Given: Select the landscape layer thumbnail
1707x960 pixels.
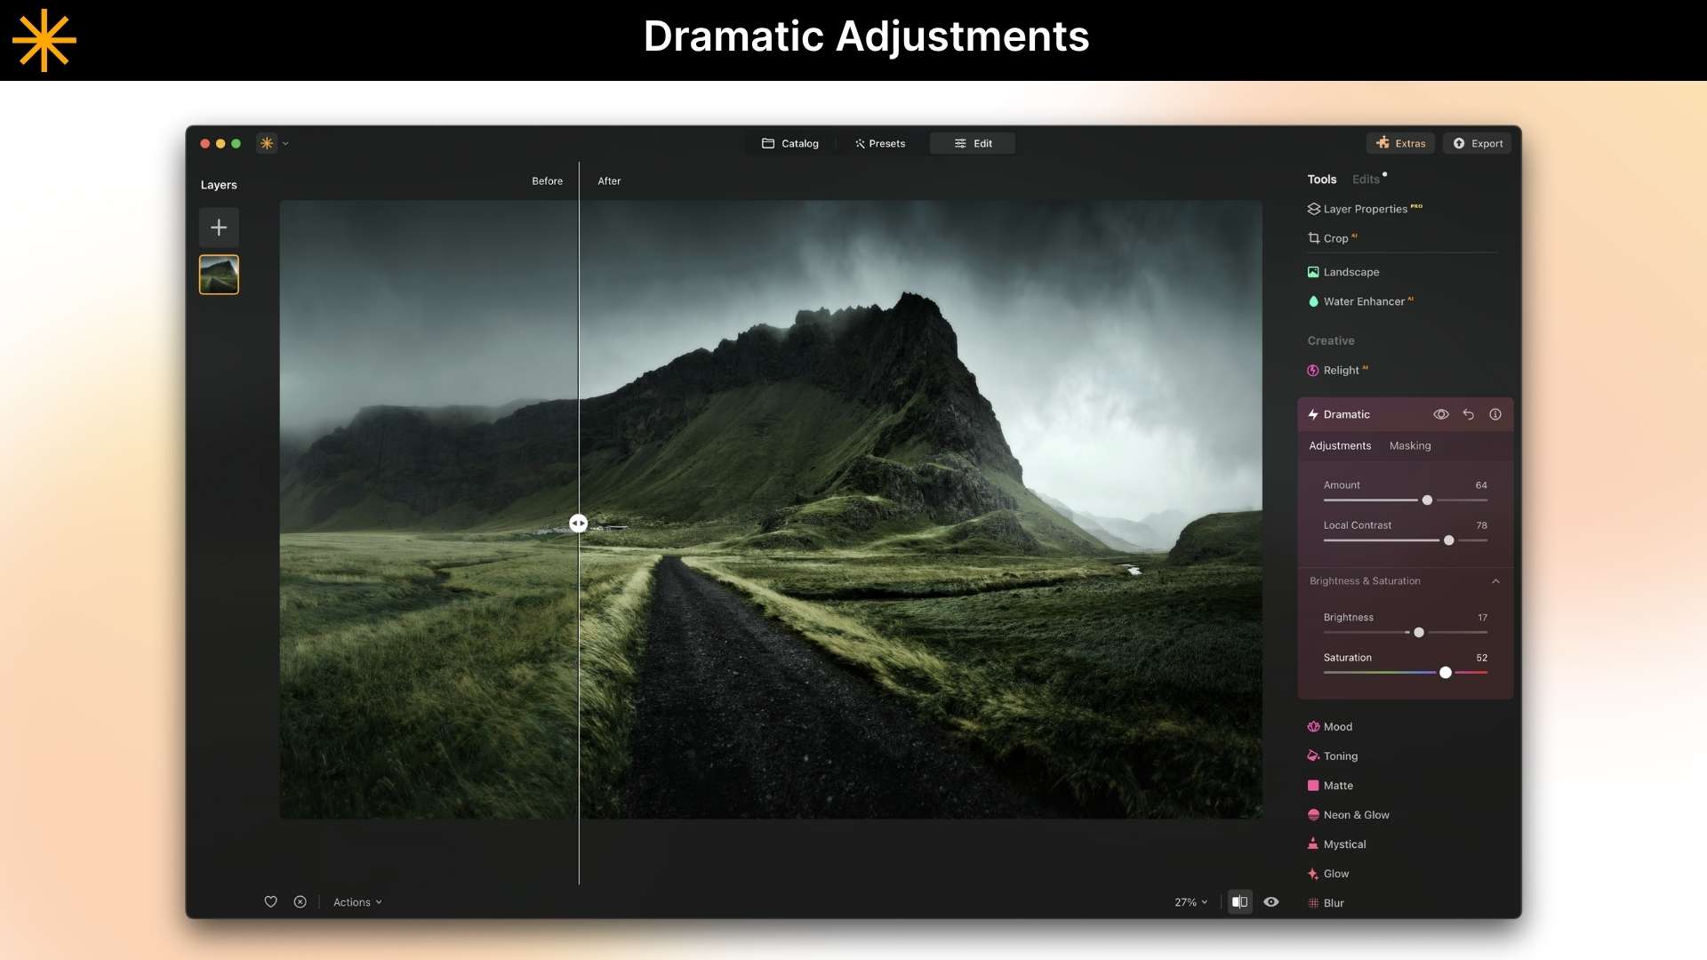Looking at the screenshot, I should click(x=219, y=275).
